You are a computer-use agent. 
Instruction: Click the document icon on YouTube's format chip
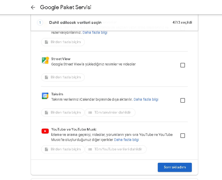46,149
